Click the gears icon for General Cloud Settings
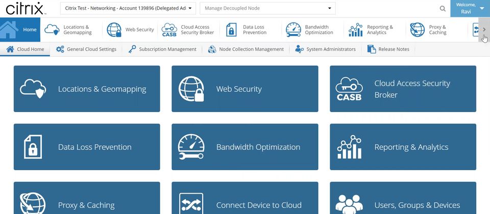This screenshot has height=214, width=490. [x=60, y=49]
